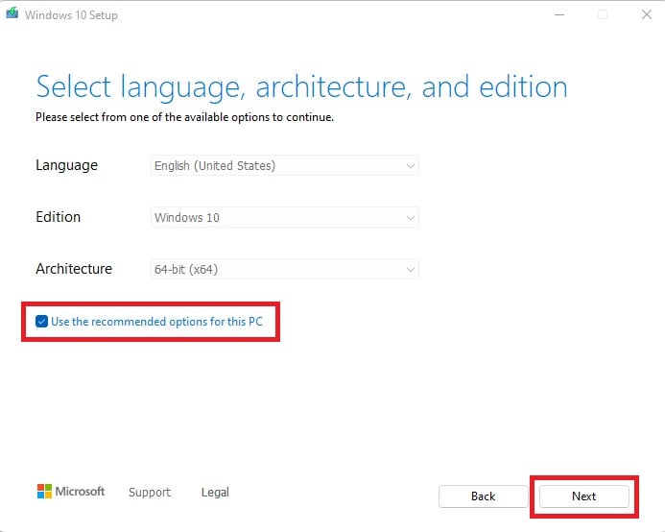Click the Language dropdown chevron arrow
The image size is (665, 532).
[411, 166]
